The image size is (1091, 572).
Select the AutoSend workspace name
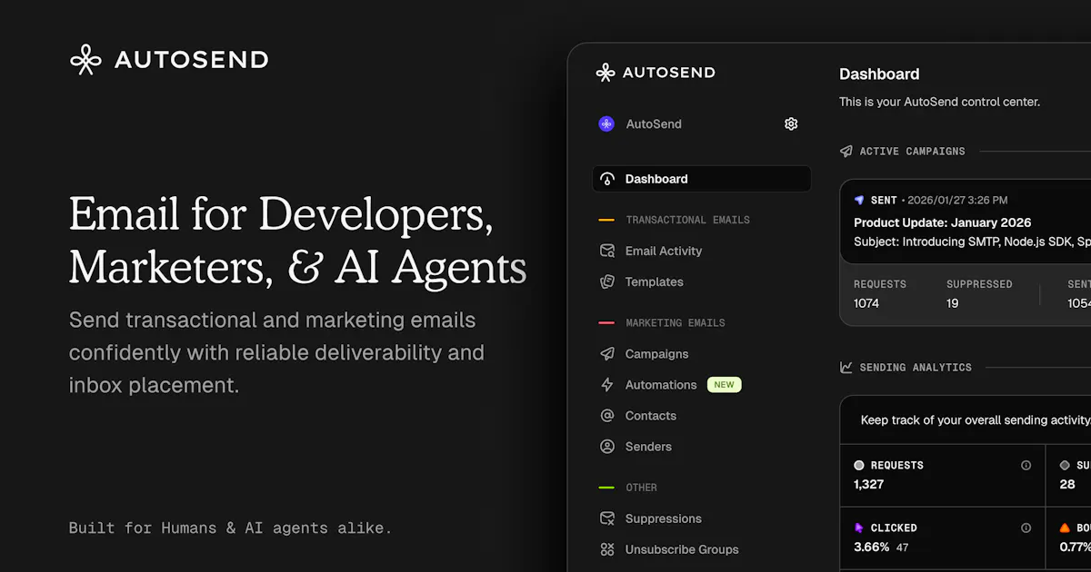coord(654,124)
